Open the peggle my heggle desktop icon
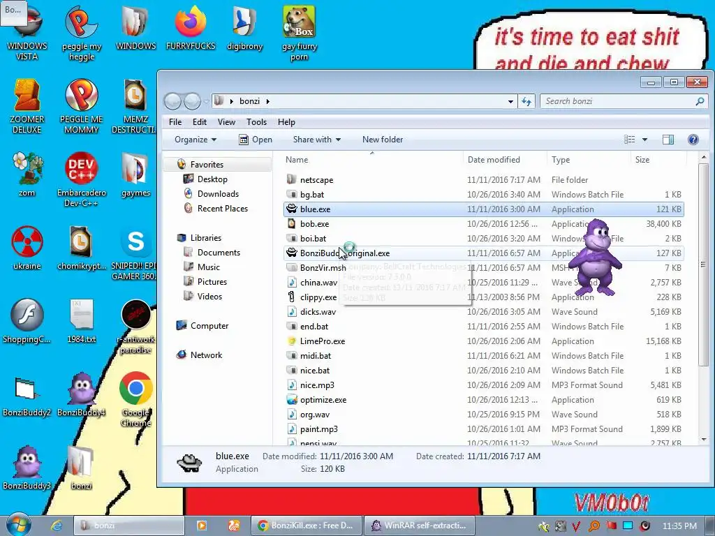The height and width of the screenshot is (536, 715). (x=81, y=33)
